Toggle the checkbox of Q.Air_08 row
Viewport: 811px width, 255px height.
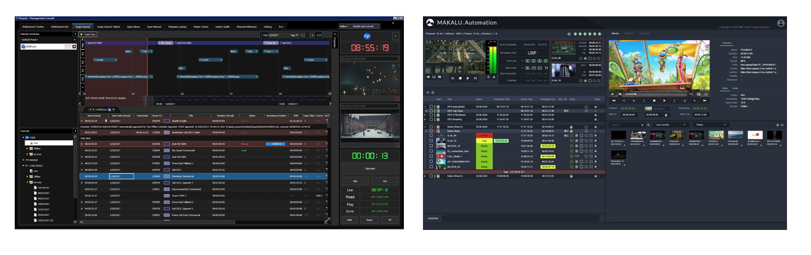(431, 135)
